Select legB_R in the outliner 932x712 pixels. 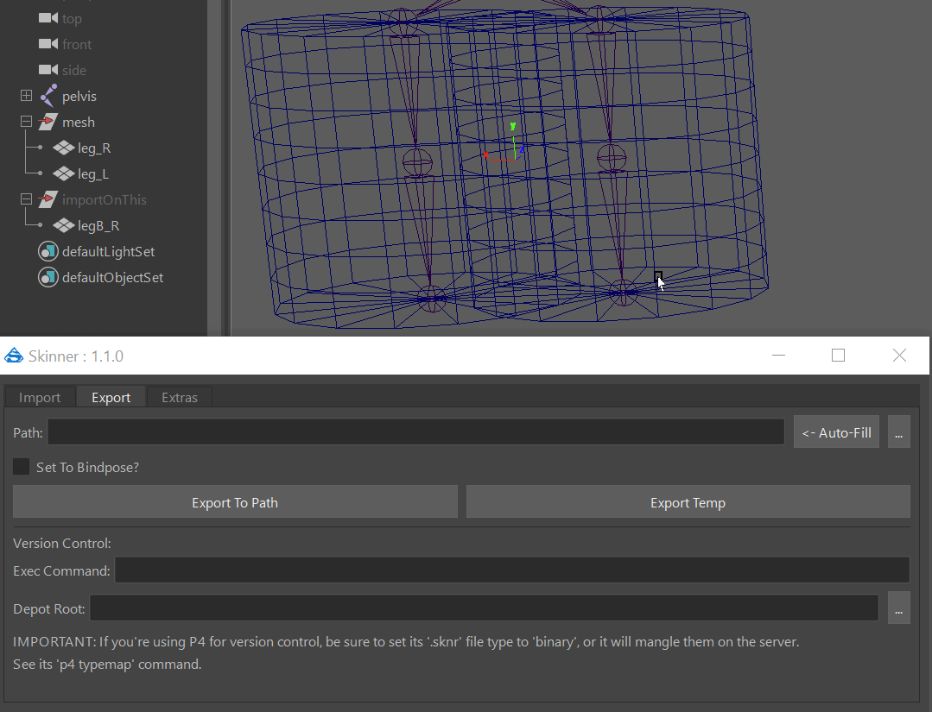click(98, 226)
